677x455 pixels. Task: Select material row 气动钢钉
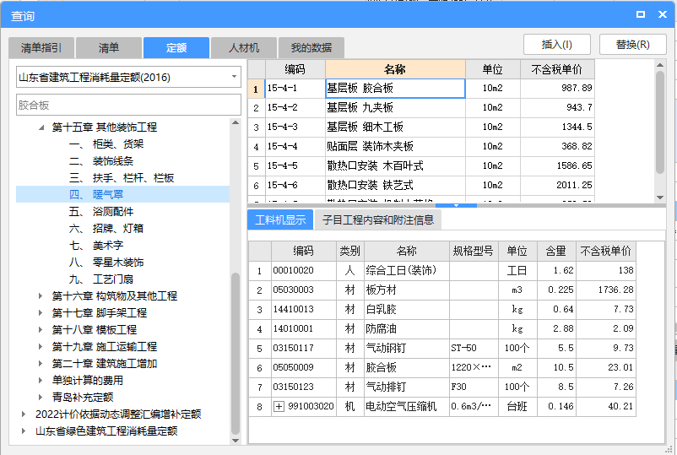pos(442,349)
